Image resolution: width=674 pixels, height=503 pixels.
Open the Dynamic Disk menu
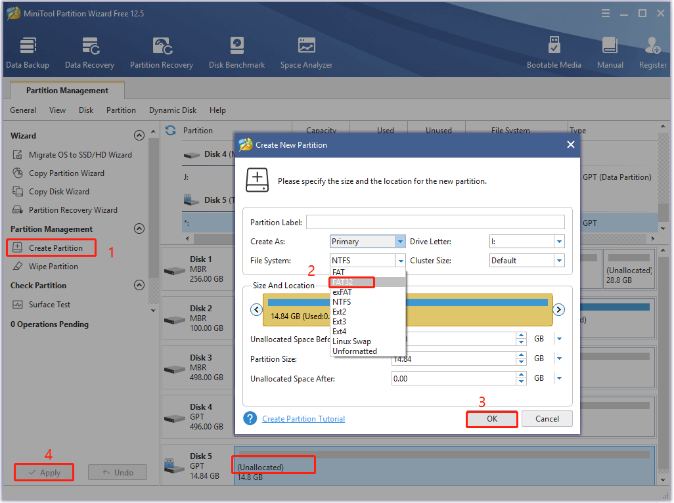tap(173, 110)
